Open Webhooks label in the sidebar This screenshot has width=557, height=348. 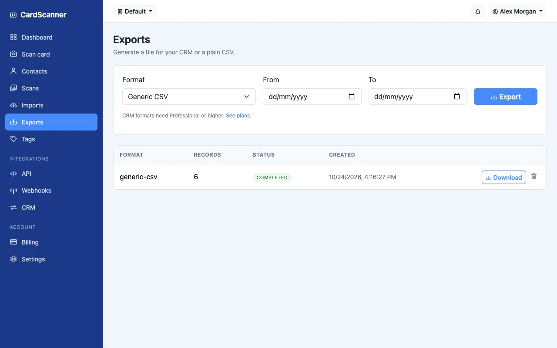(37, 191)
